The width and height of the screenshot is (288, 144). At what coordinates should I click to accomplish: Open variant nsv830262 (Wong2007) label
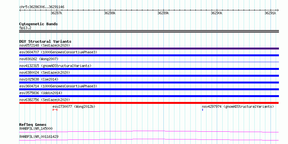tap(39, 59)
